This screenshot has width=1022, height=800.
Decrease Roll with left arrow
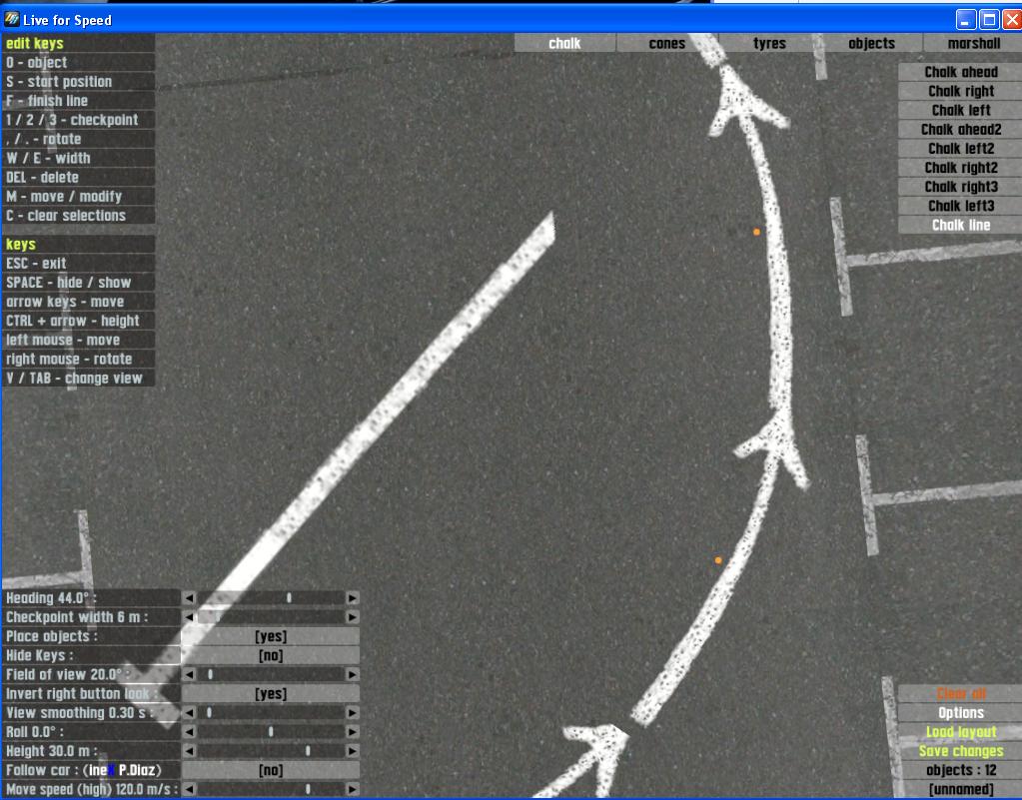[189, 732]
